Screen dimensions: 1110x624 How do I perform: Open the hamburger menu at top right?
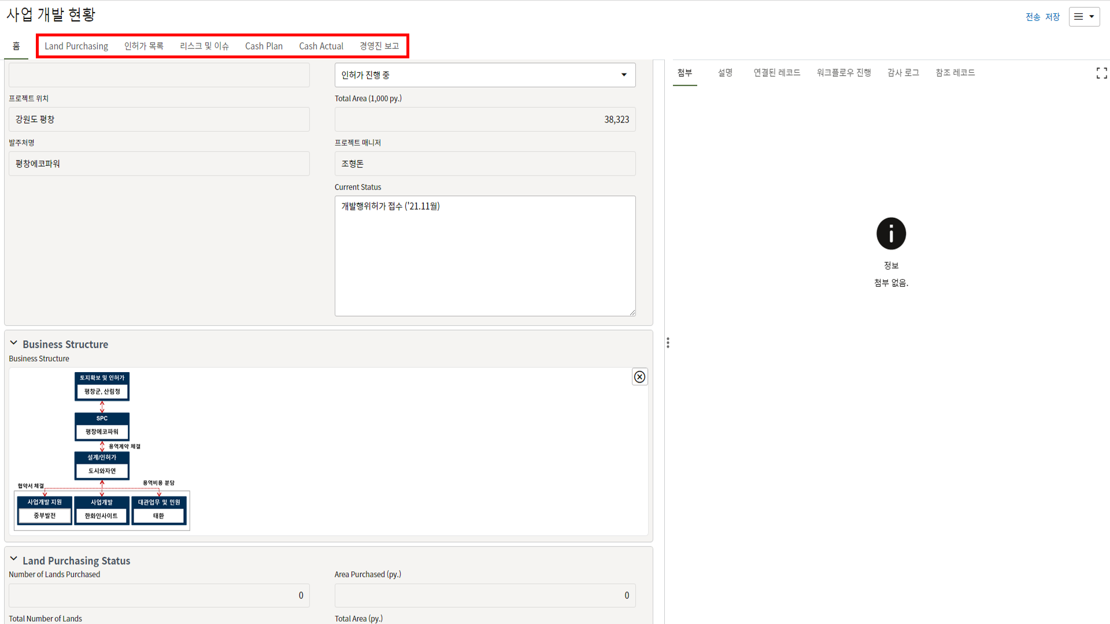(x=1084, y=17)
